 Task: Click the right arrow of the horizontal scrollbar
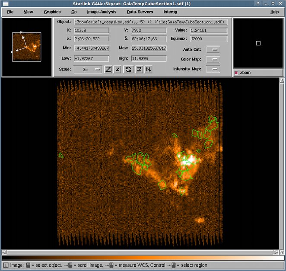[x=276, y=252]
